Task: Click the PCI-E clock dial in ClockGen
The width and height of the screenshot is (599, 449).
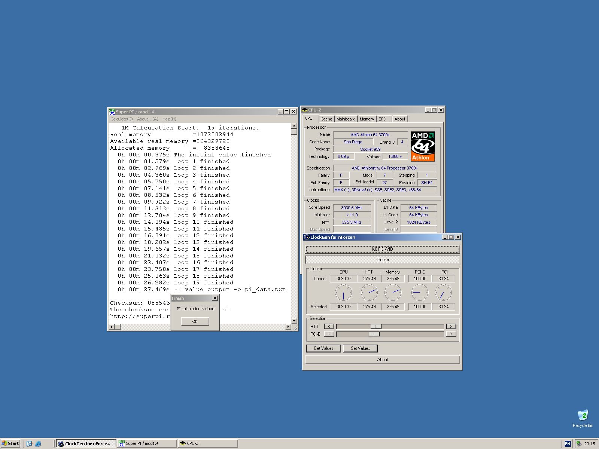Action: point(420,293)
